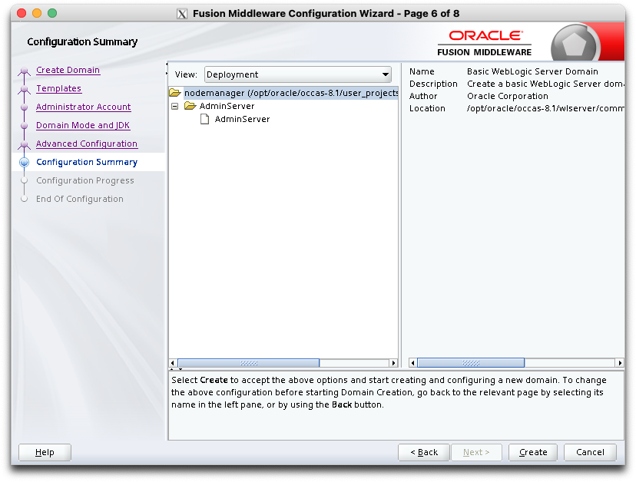The width and height of the screenshot is (636, 482).
Task: Click the Location path value
Action: tap(545, 108)
